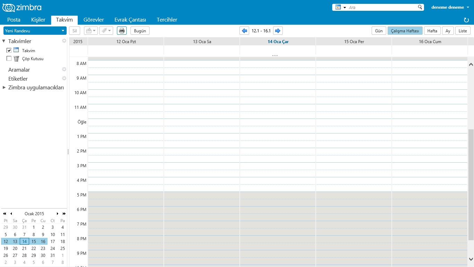The width and height of the screenshot is (474, 267).
Task: Open the Posta tab
Action: click(14, 20)
